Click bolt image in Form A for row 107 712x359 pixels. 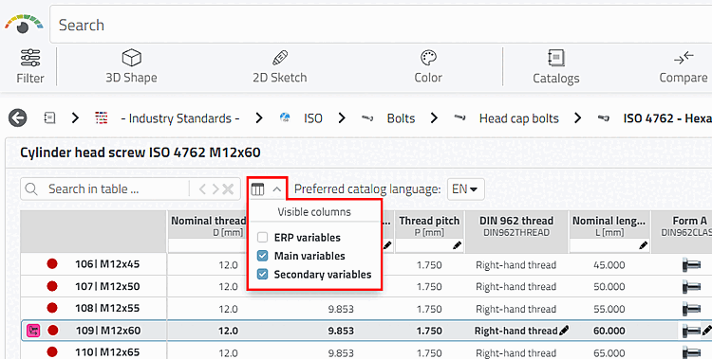tap(691, 286)
